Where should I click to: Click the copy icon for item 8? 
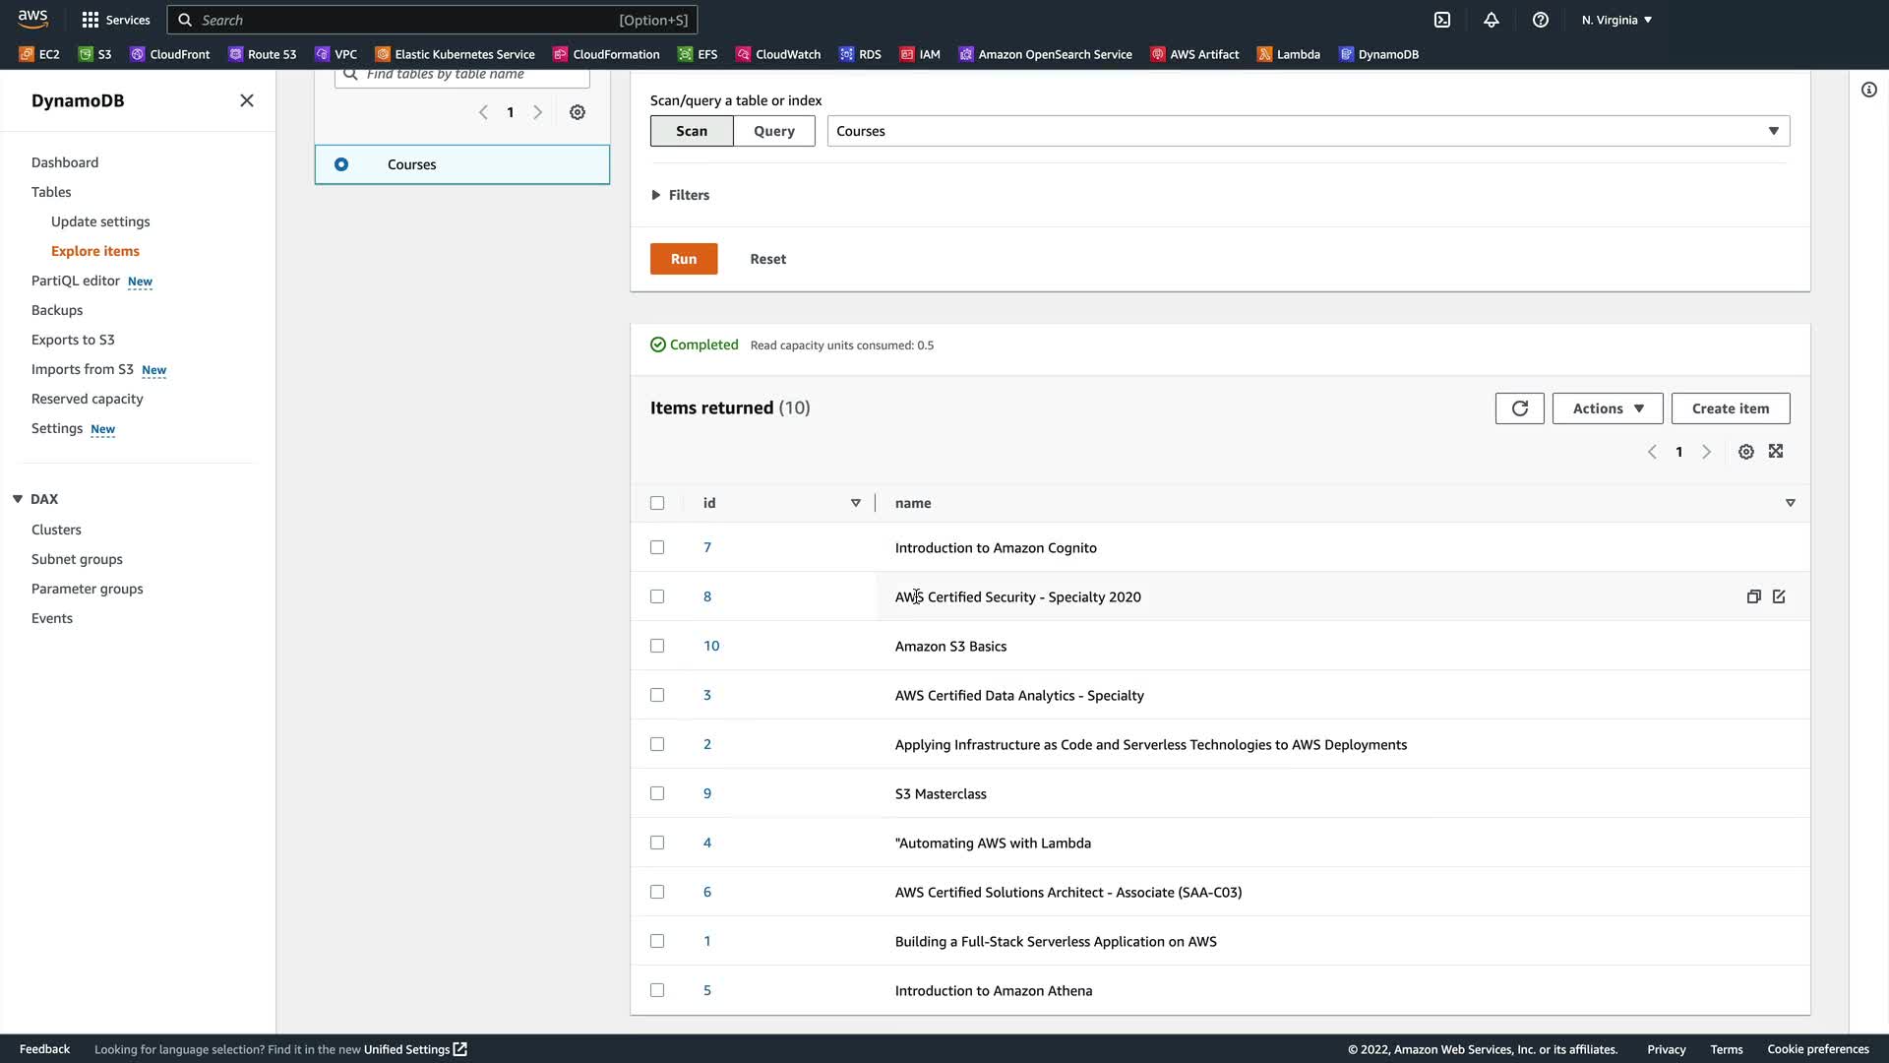coord(1753,596)
